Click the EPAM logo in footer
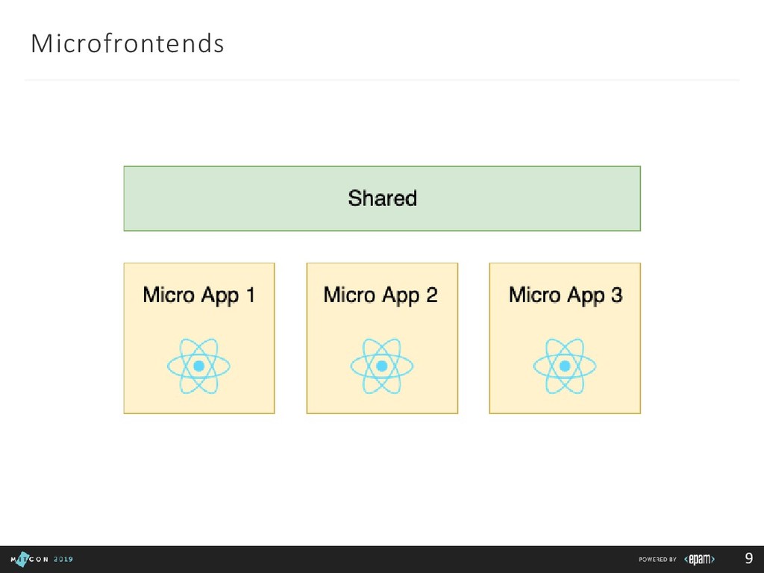The image size is (764, 573). (701, 559)
